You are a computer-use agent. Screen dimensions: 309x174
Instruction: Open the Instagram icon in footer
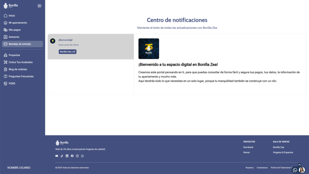77,156
